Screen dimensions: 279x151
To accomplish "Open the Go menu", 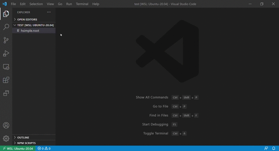I will click(x=60, y=4).
